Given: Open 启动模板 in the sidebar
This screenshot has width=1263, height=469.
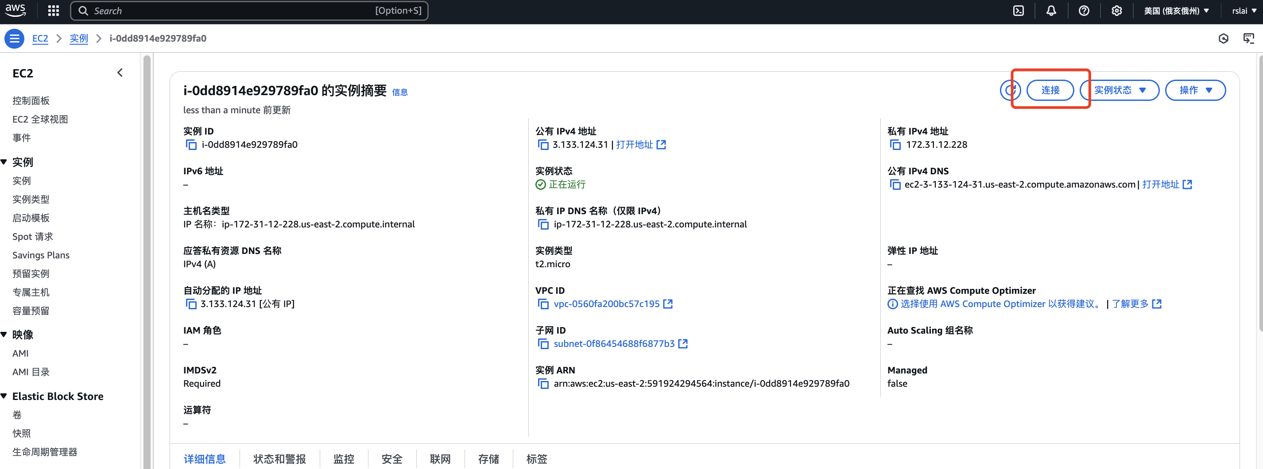Looking at the screenshot, I should pos(31,218).
